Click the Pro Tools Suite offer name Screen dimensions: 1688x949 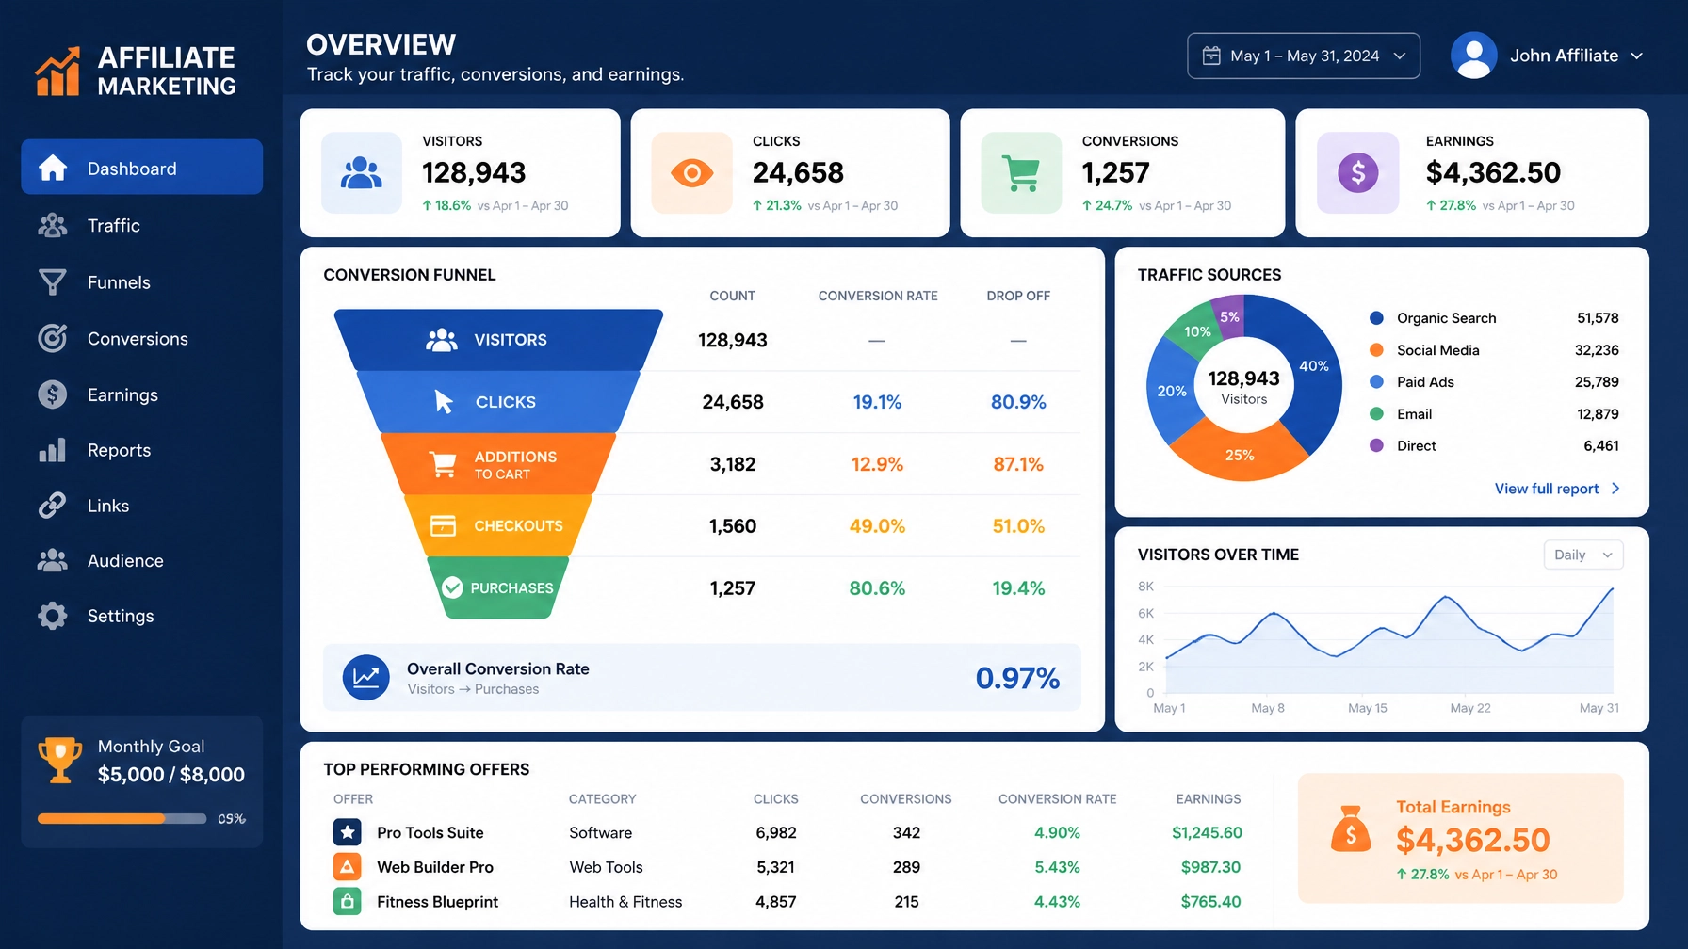(x=430, y=832)
